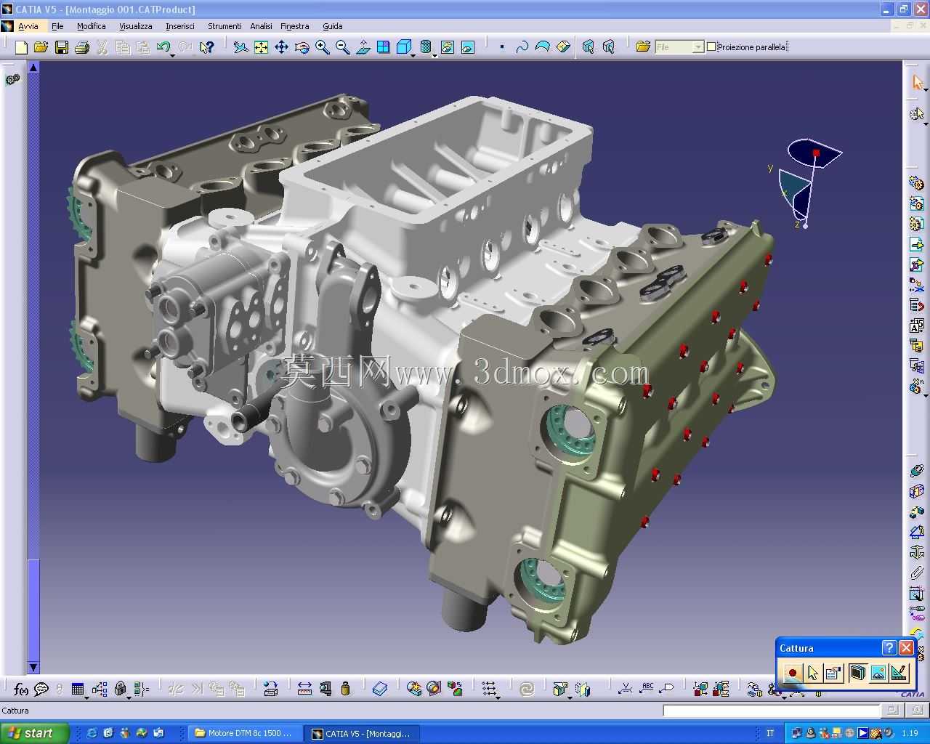Open the Modifica menu

[x=92, y=26]
